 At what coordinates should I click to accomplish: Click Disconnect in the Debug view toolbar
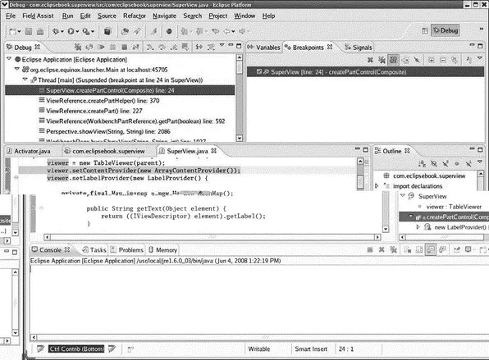135,47
